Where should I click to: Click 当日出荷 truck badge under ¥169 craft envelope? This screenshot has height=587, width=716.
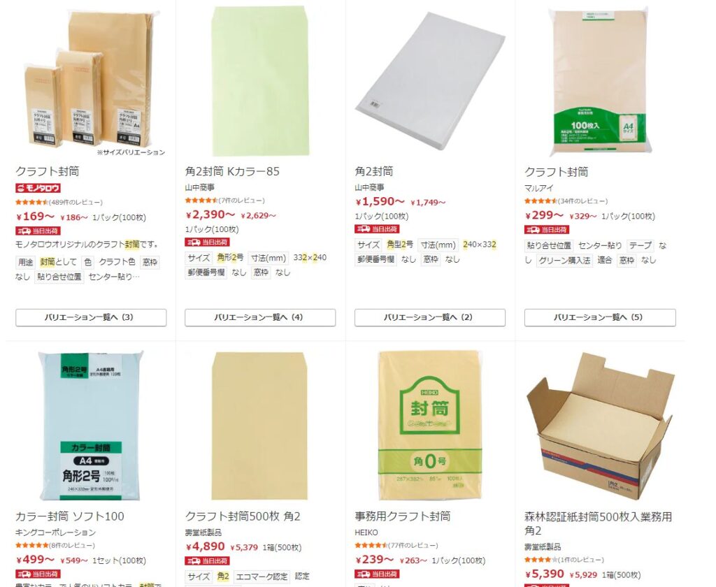pos(38,231)
